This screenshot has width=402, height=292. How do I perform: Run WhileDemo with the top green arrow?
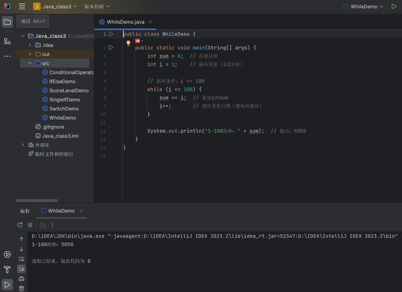[x=394, y=7]
